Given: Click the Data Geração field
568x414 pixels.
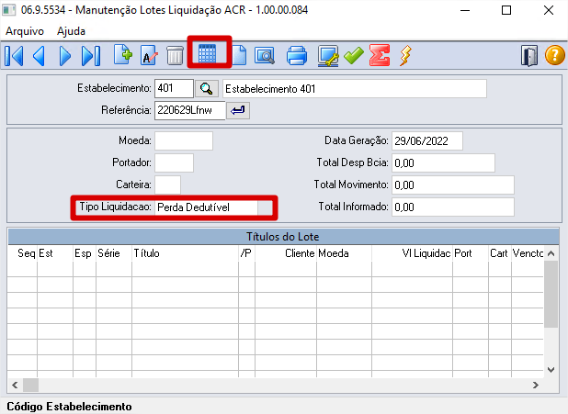Looking at the screenshot, I should point(427,140).
